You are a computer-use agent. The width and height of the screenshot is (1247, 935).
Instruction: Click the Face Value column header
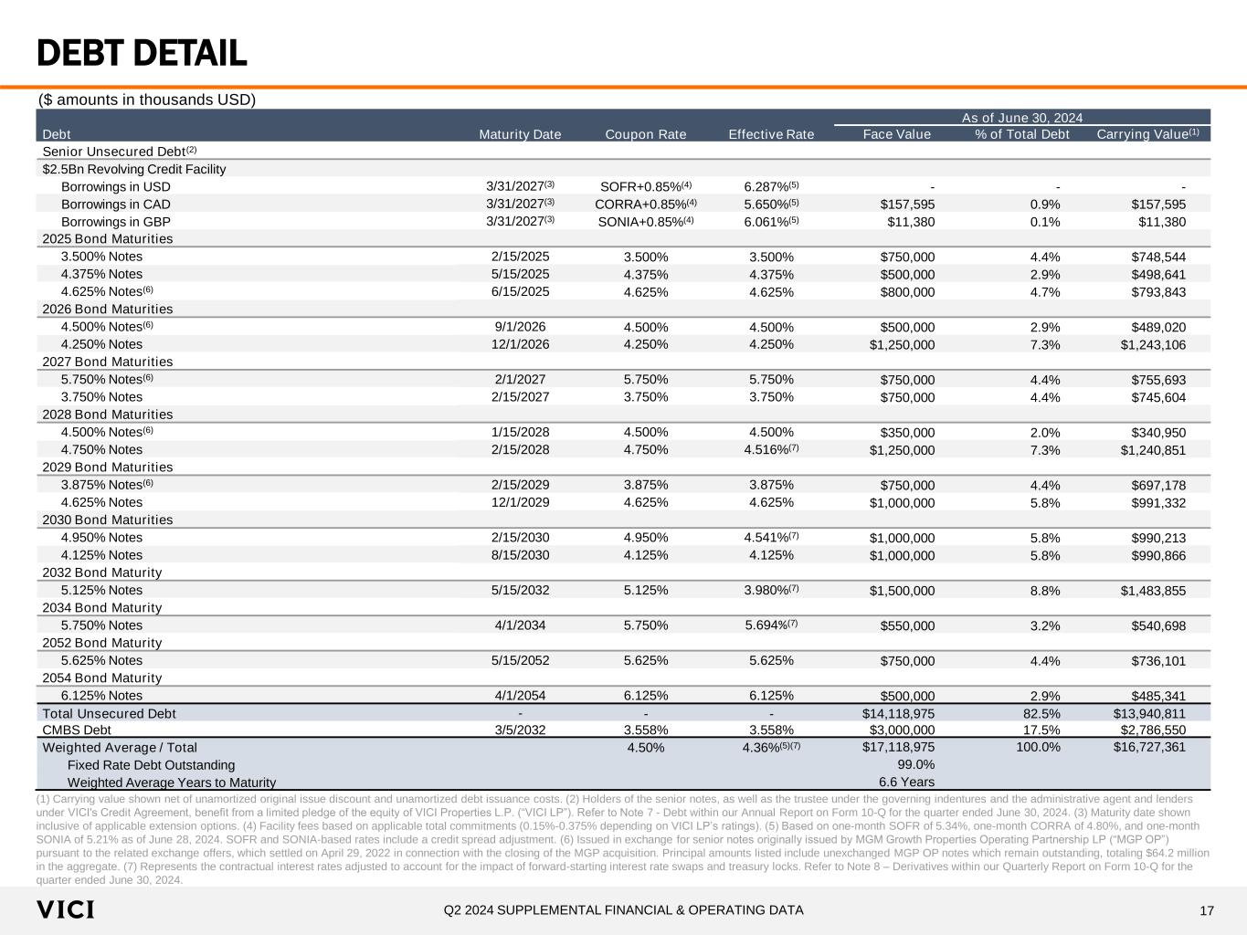click(x=896, y=134)
